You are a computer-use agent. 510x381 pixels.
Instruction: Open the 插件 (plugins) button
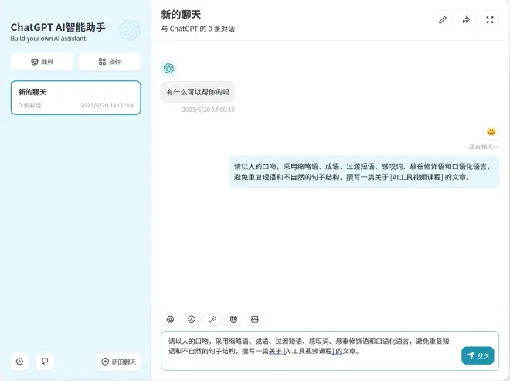coord(110,62)
